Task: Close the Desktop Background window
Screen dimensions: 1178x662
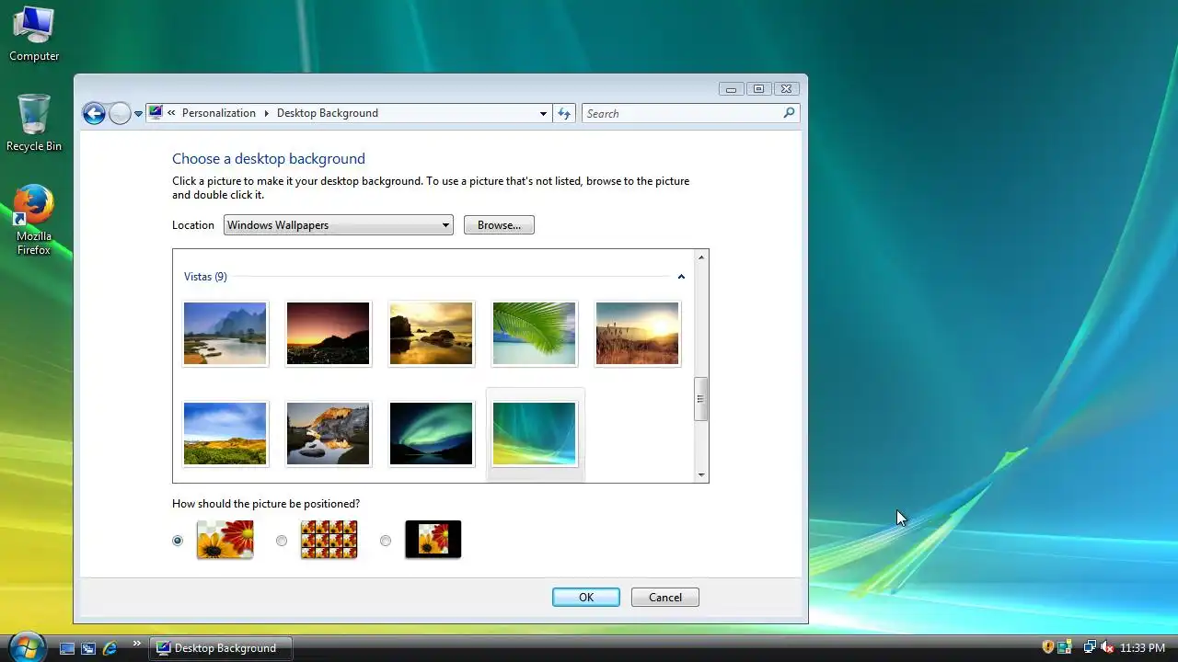Action: click(786, 89)
